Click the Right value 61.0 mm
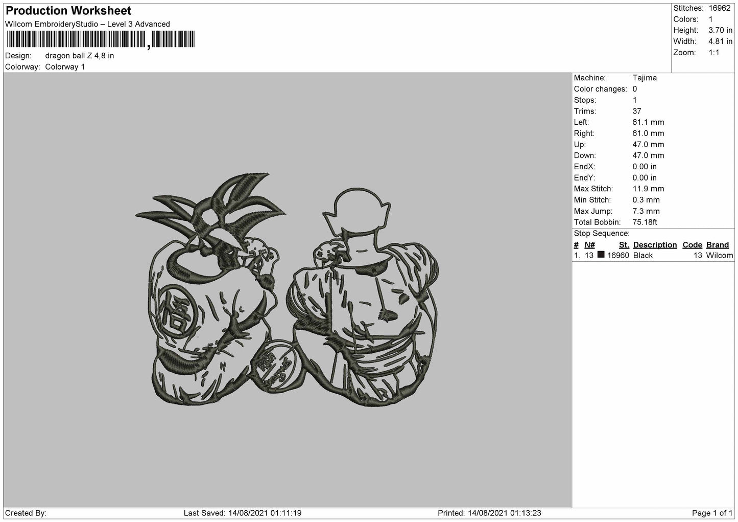Screen dimensions: 738x522 click(x=648, y=133)
